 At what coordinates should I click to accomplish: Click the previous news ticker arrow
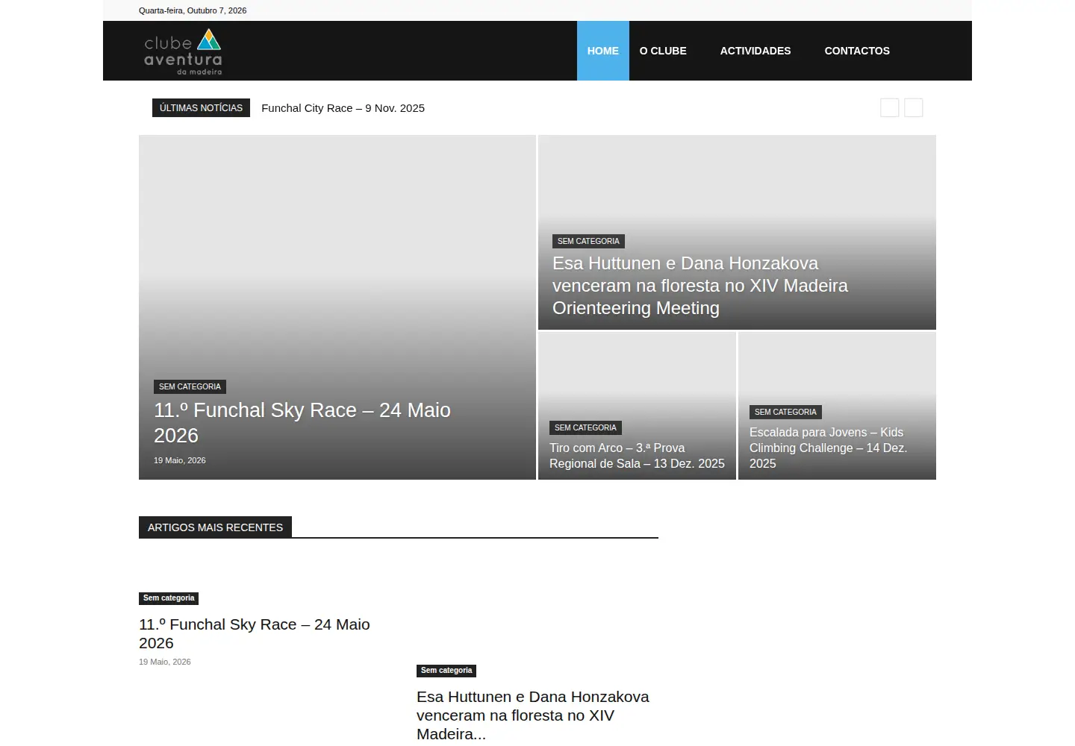click(890, 107)
